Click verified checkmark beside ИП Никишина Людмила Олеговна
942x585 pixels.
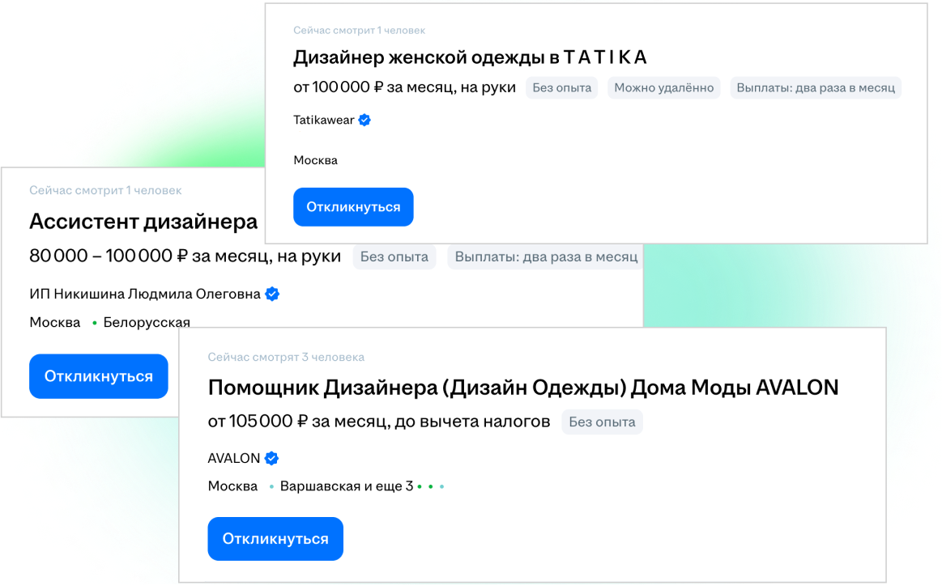tap(272, 295)
